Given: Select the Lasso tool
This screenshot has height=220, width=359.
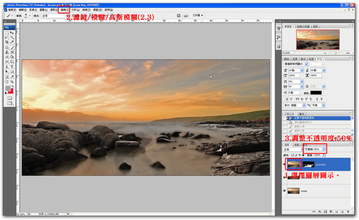Looking at the screenshot, I should [x=7, y=38].
